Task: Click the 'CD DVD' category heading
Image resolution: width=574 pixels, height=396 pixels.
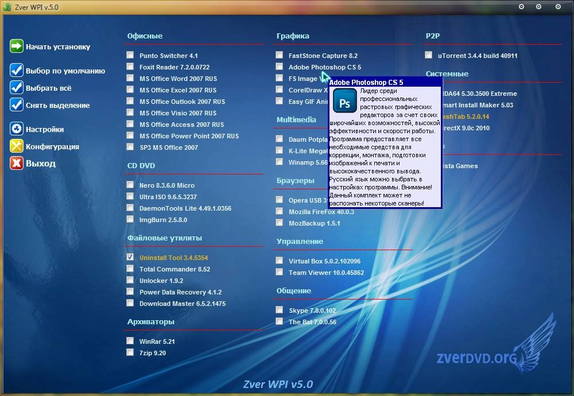Action: pyautogui.click(x=141, y=165)
